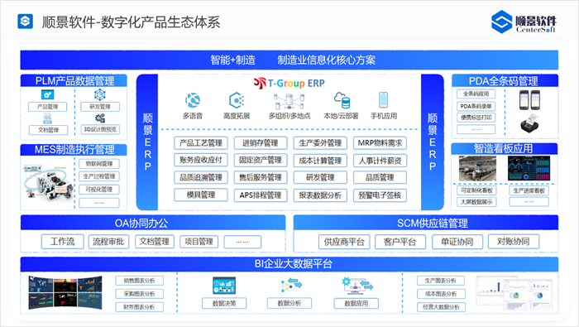Click the 可视化管理 label in MES
The image size is (579, 327).
tap(99, 190)
